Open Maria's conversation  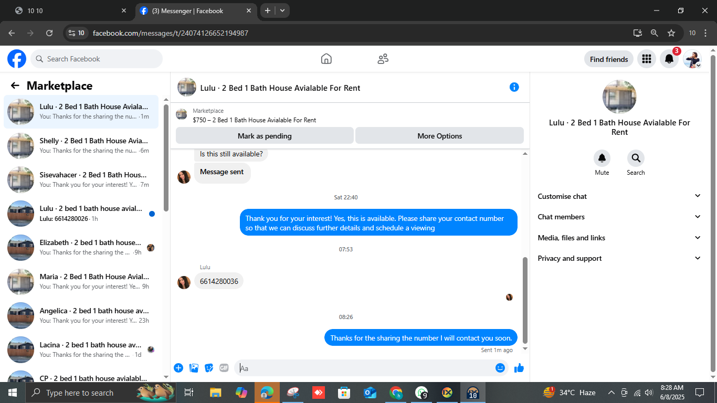pos(81,281)
